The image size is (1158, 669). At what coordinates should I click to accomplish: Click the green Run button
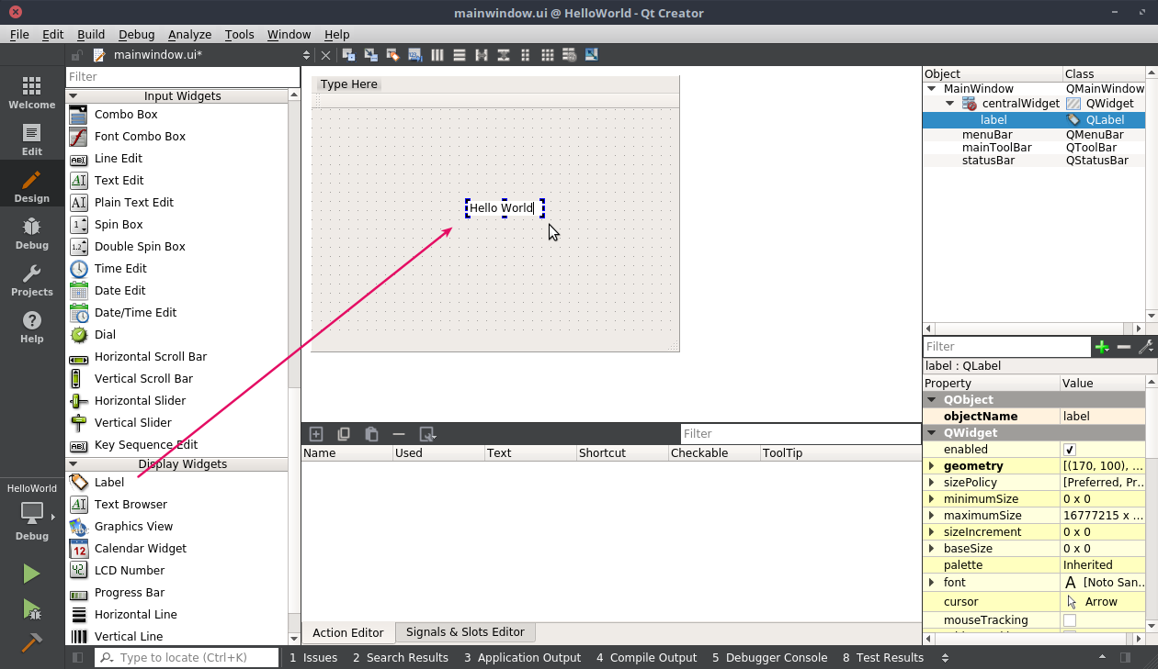pyautogui.click(x=32, y=574)
